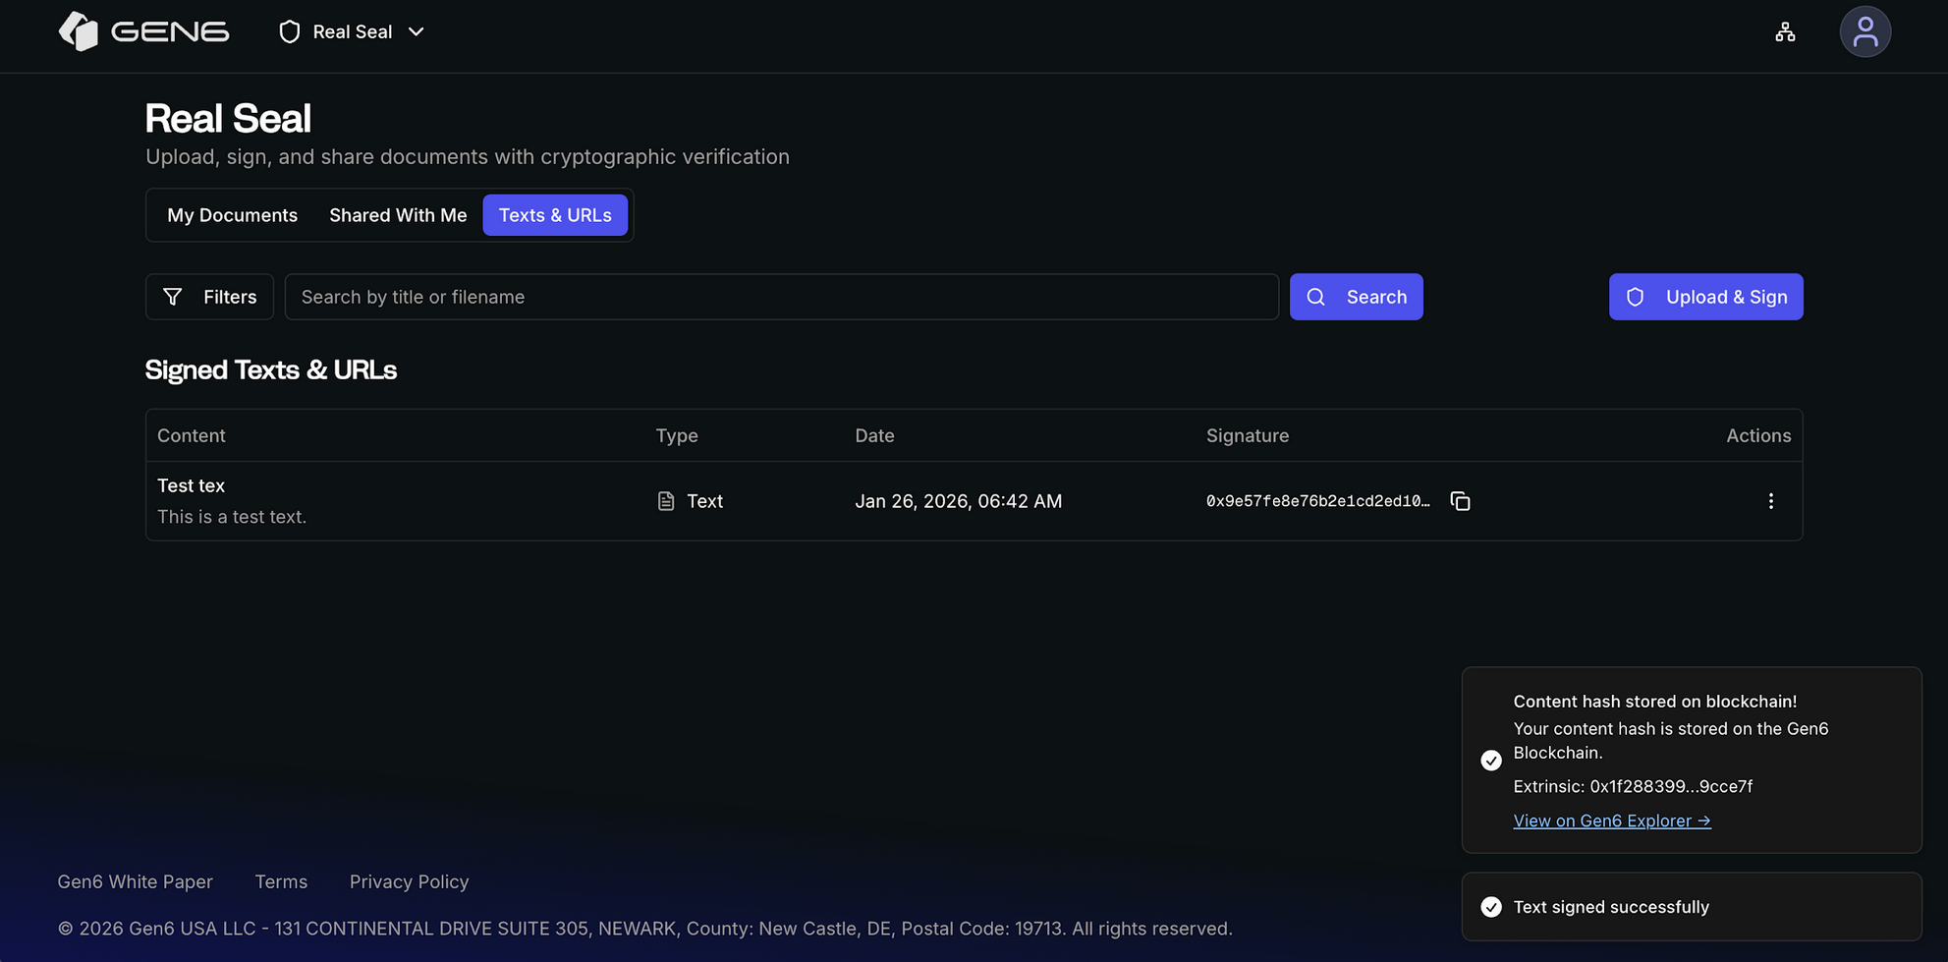The height and width of the screenshot is (962, 1948).
Task: Follow the View on Gen6 Explorer link
Action: click(1611, 821)
